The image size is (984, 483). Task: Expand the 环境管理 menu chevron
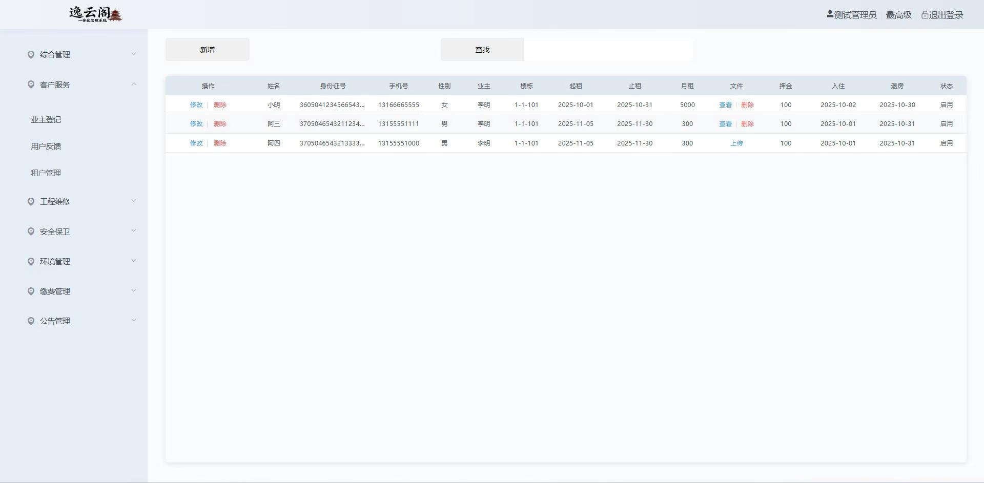click(134, 261)
